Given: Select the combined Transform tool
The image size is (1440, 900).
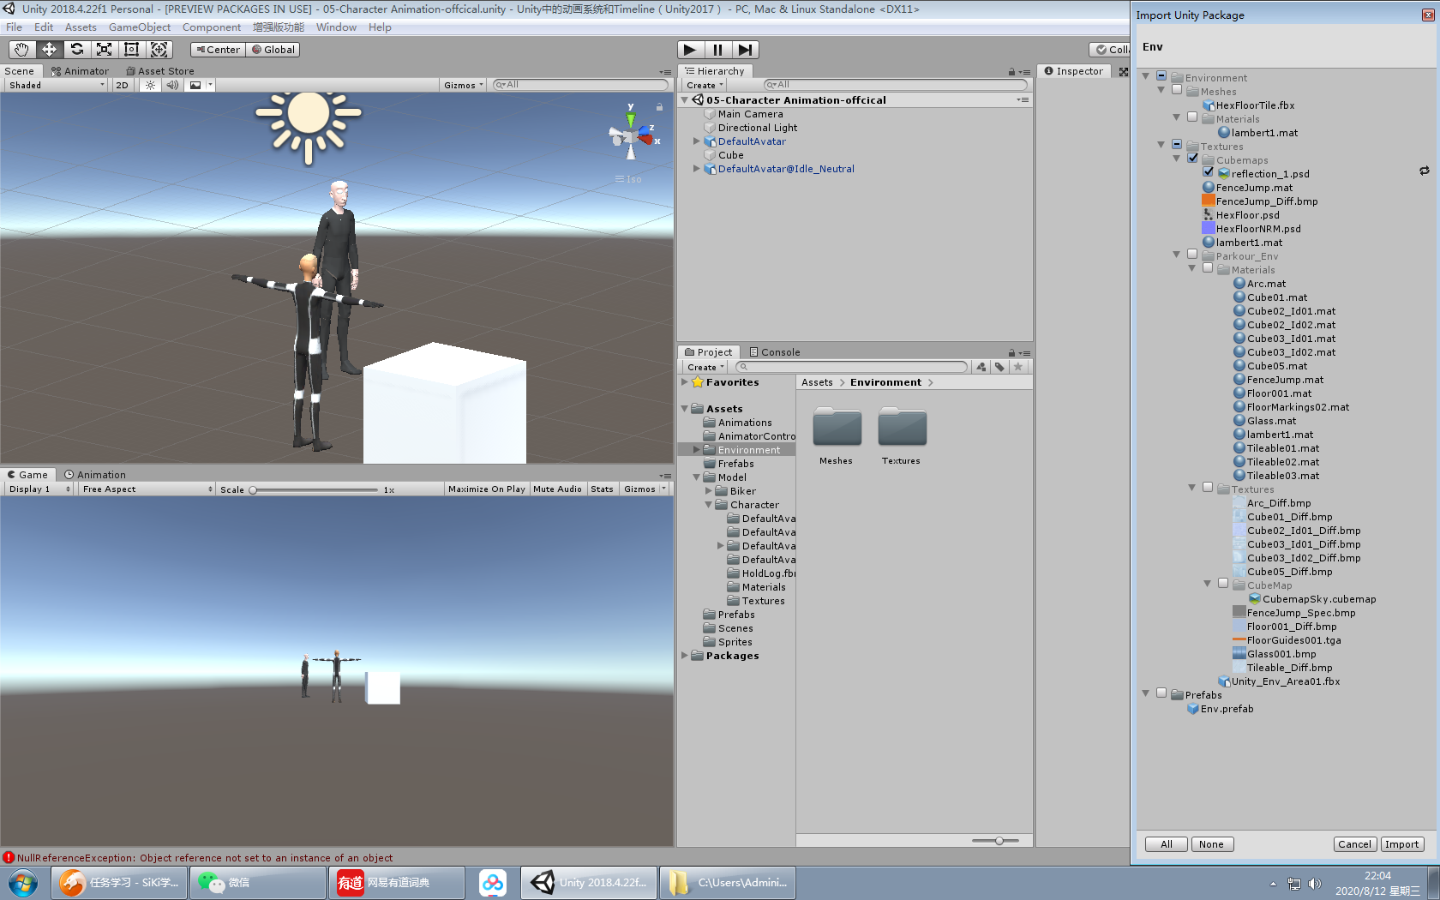Looking at the screenshot, I should coord(159,50).
